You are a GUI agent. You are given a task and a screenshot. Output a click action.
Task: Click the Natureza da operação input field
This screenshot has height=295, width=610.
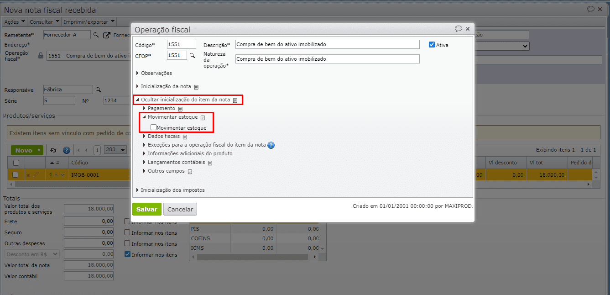click(x=327, y=59)
